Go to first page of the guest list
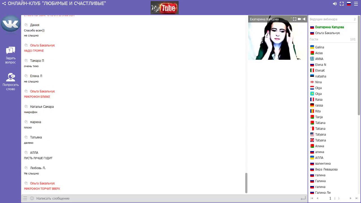Screen dimensions: 361x203 click(312, 198)
